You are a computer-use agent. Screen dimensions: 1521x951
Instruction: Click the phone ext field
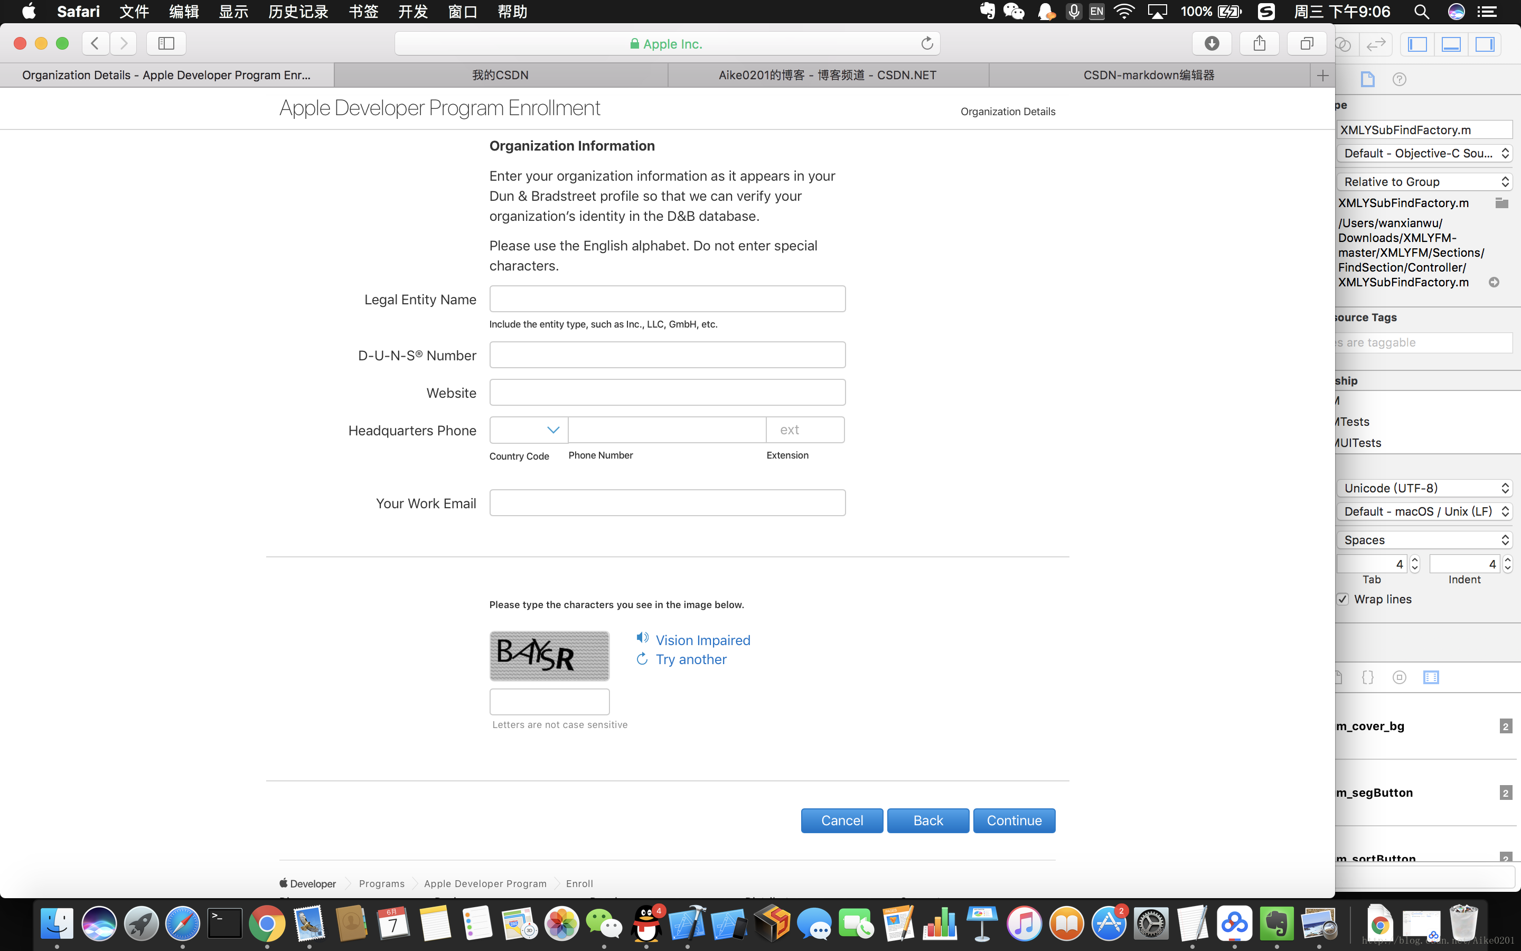click(x=805, y=430)
